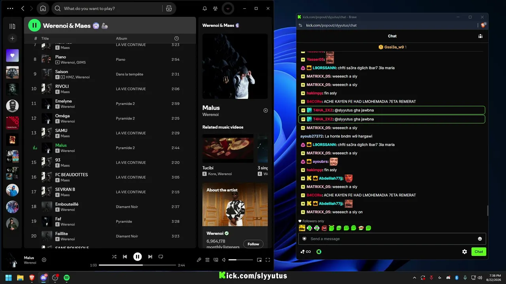
Task: Select the Emelyne track row
Action: 110,104
